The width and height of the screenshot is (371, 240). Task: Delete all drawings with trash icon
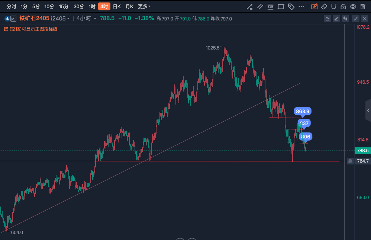tap(363, 7)
